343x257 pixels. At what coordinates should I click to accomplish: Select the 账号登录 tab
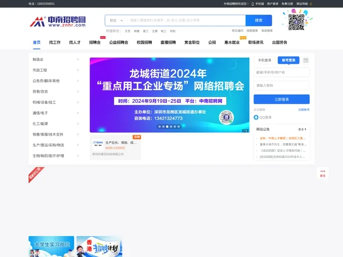click(289, 60)
